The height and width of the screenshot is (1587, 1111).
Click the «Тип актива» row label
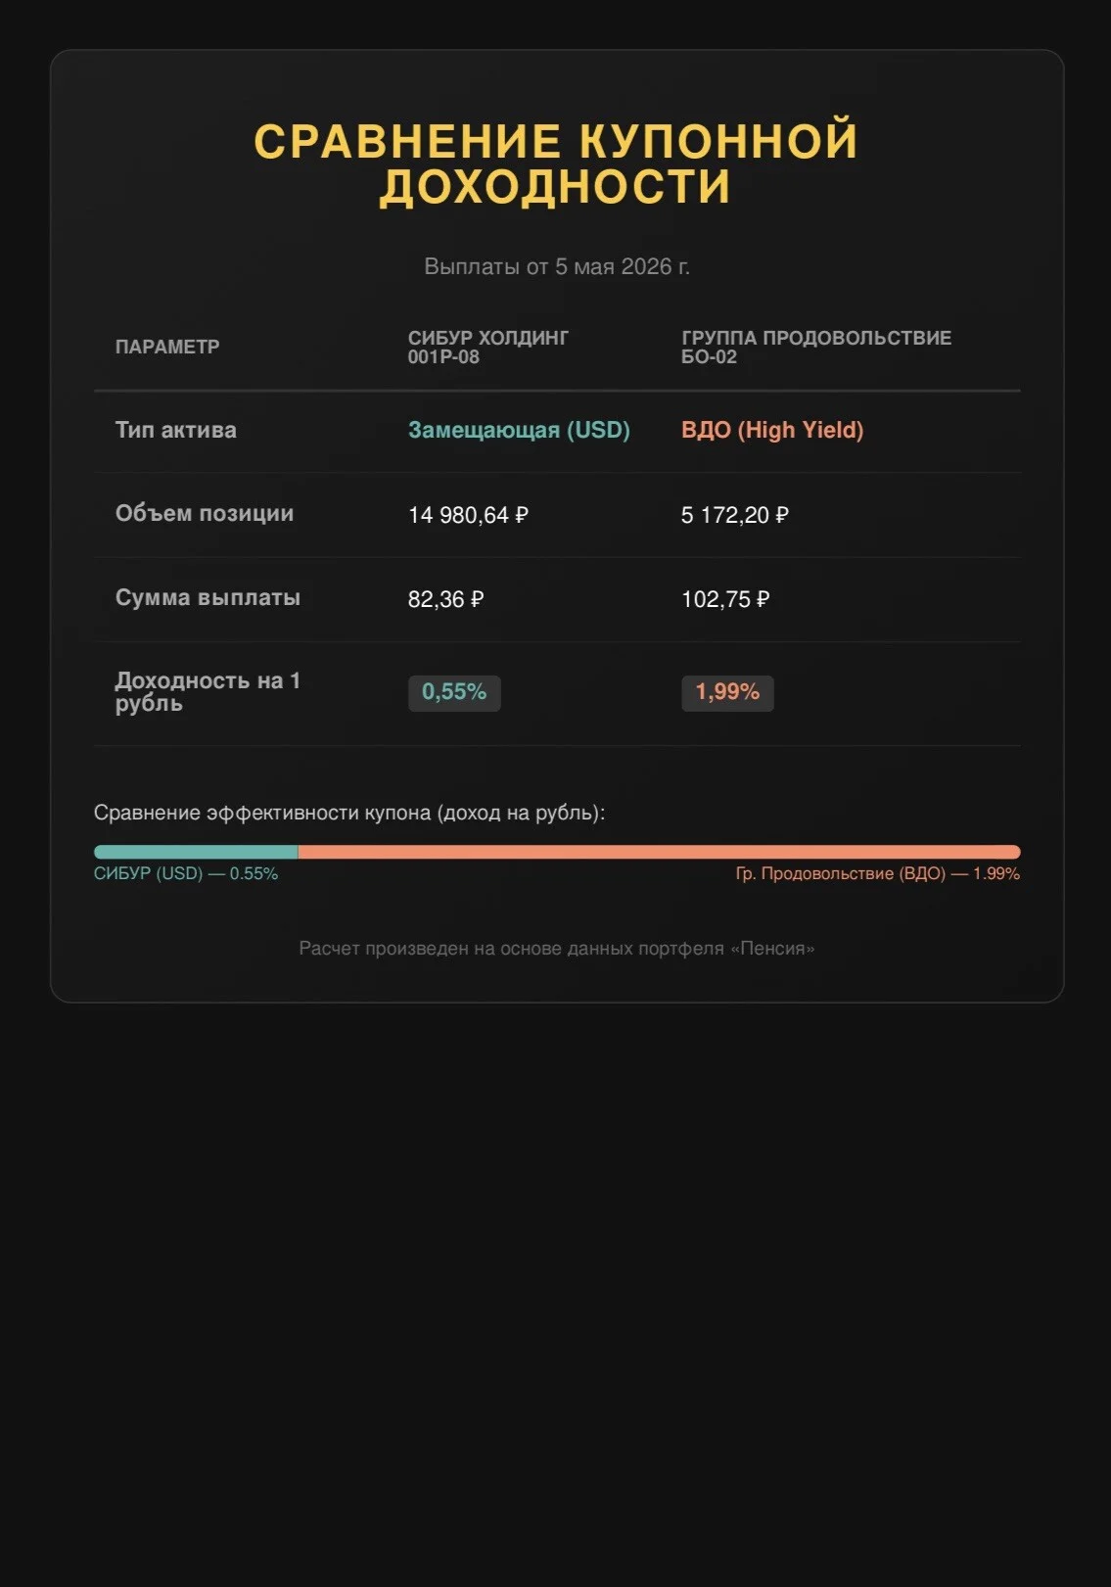(x=176, y=430)
